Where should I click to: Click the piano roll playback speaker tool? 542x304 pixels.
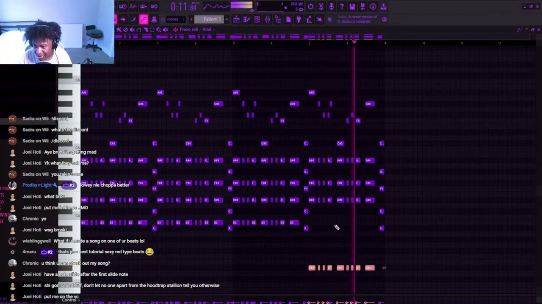165,30
